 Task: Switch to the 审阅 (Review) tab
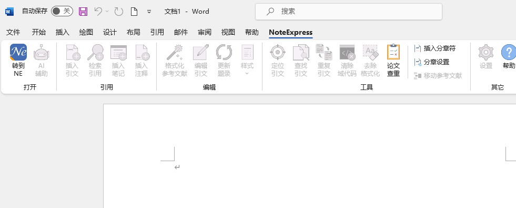(x=205, y=32)
